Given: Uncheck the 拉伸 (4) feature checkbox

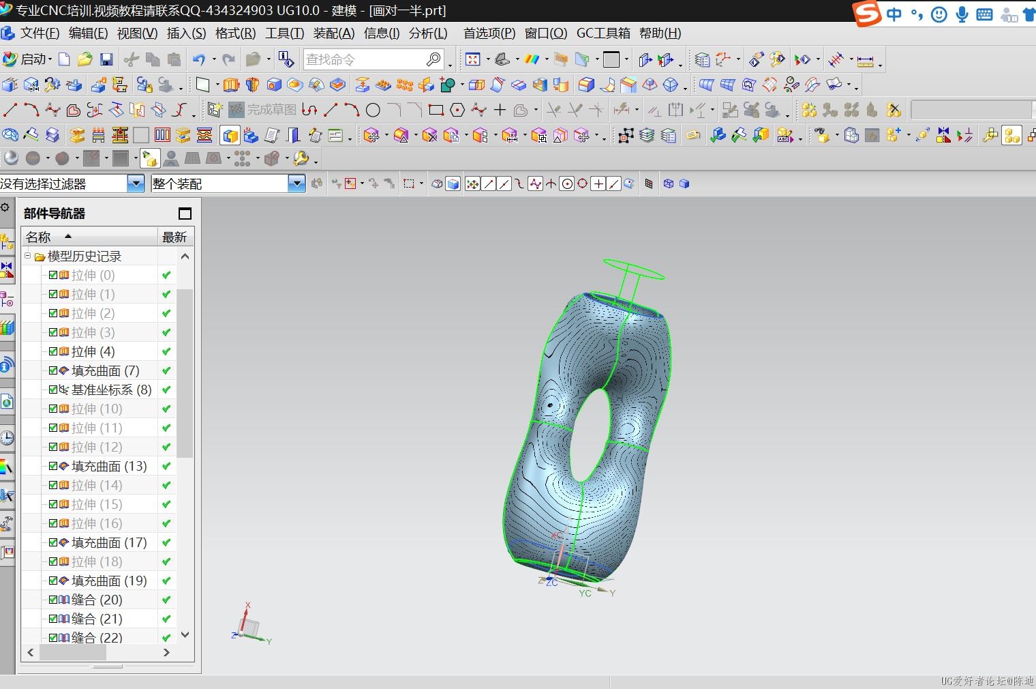Looking at the screenshot, I should coord(53,351).
